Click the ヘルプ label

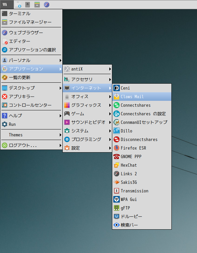click(15, 116)
